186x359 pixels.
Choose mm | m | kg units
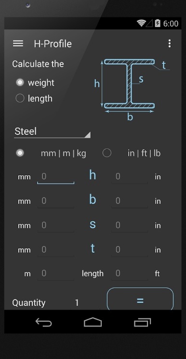click(20, 153)
